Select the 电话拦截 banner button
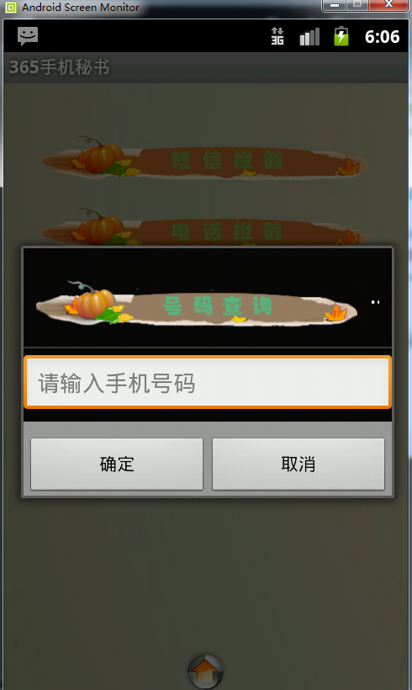Image resolution: width=412 pixels, height=690 pixels. 206,229
